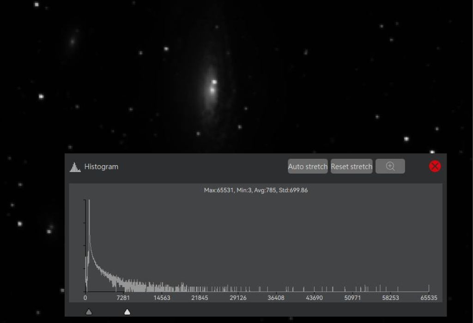Viewport: 473px width, 323px height.
Task: Click the 50971 axis label
Action: point(352,298)
